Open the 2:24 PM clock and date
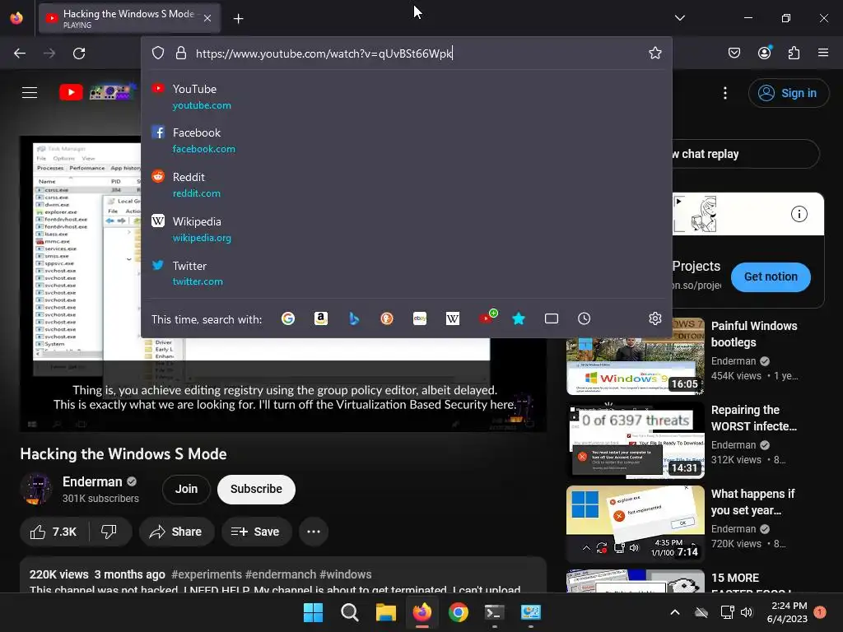843x632 pixels. pyautogui.click(x=787, y=612)
